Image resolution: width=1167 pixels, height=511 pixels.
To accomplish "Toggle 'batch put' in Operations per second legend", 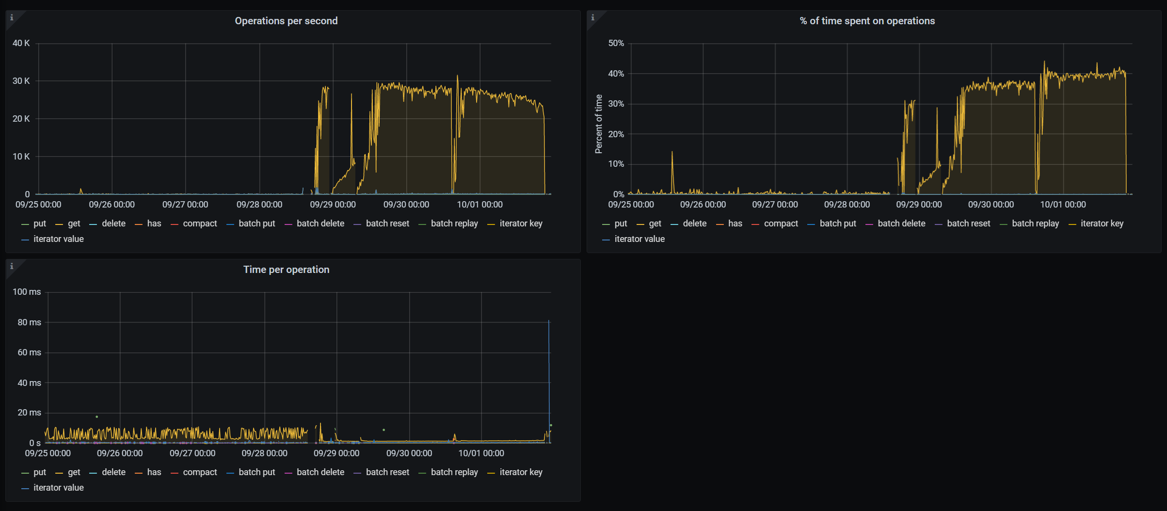I will pos(257,224).
